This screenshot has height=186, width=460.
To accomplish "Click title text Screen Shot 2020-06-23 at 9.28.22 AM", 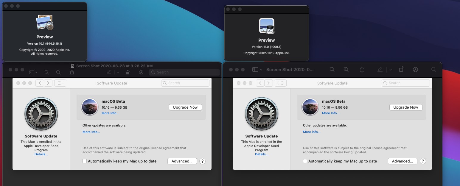I will click(x=114, y=66).
